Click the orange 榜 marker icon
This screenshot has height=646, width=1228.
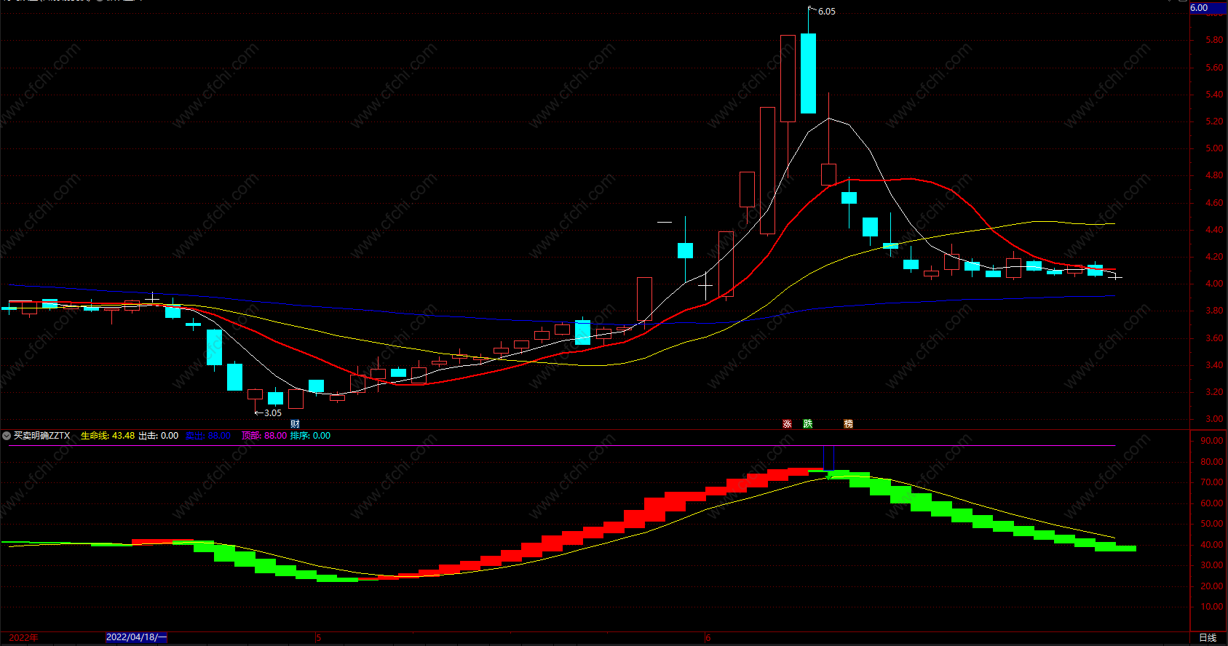(848, 423)
